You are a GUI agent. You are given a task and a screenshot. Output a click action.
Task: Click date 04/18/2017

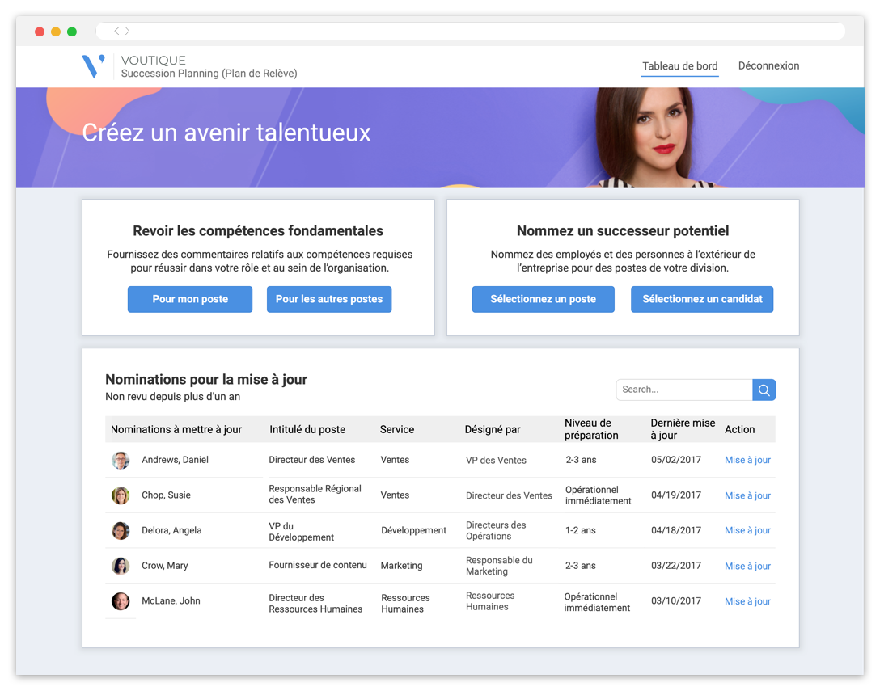676,531
